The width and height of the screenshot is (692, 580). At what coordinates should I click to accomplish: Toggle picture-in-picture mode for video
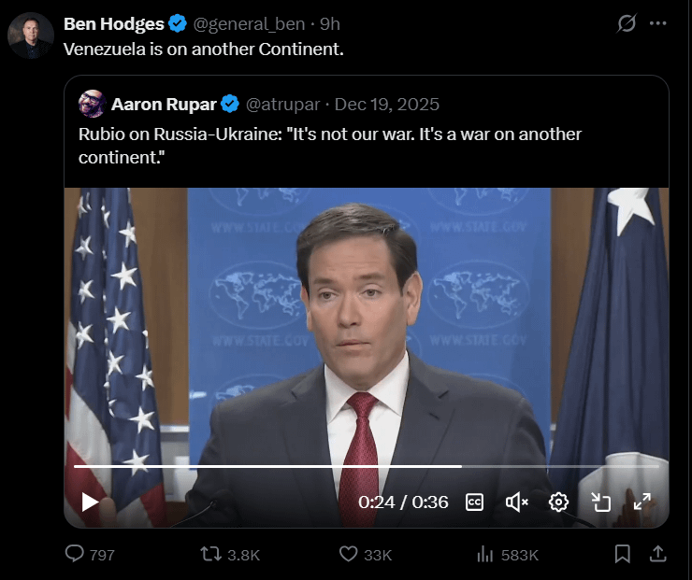600,502
